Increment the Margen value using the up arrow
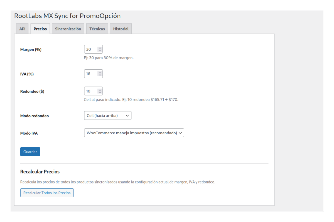 pos(100,48)
